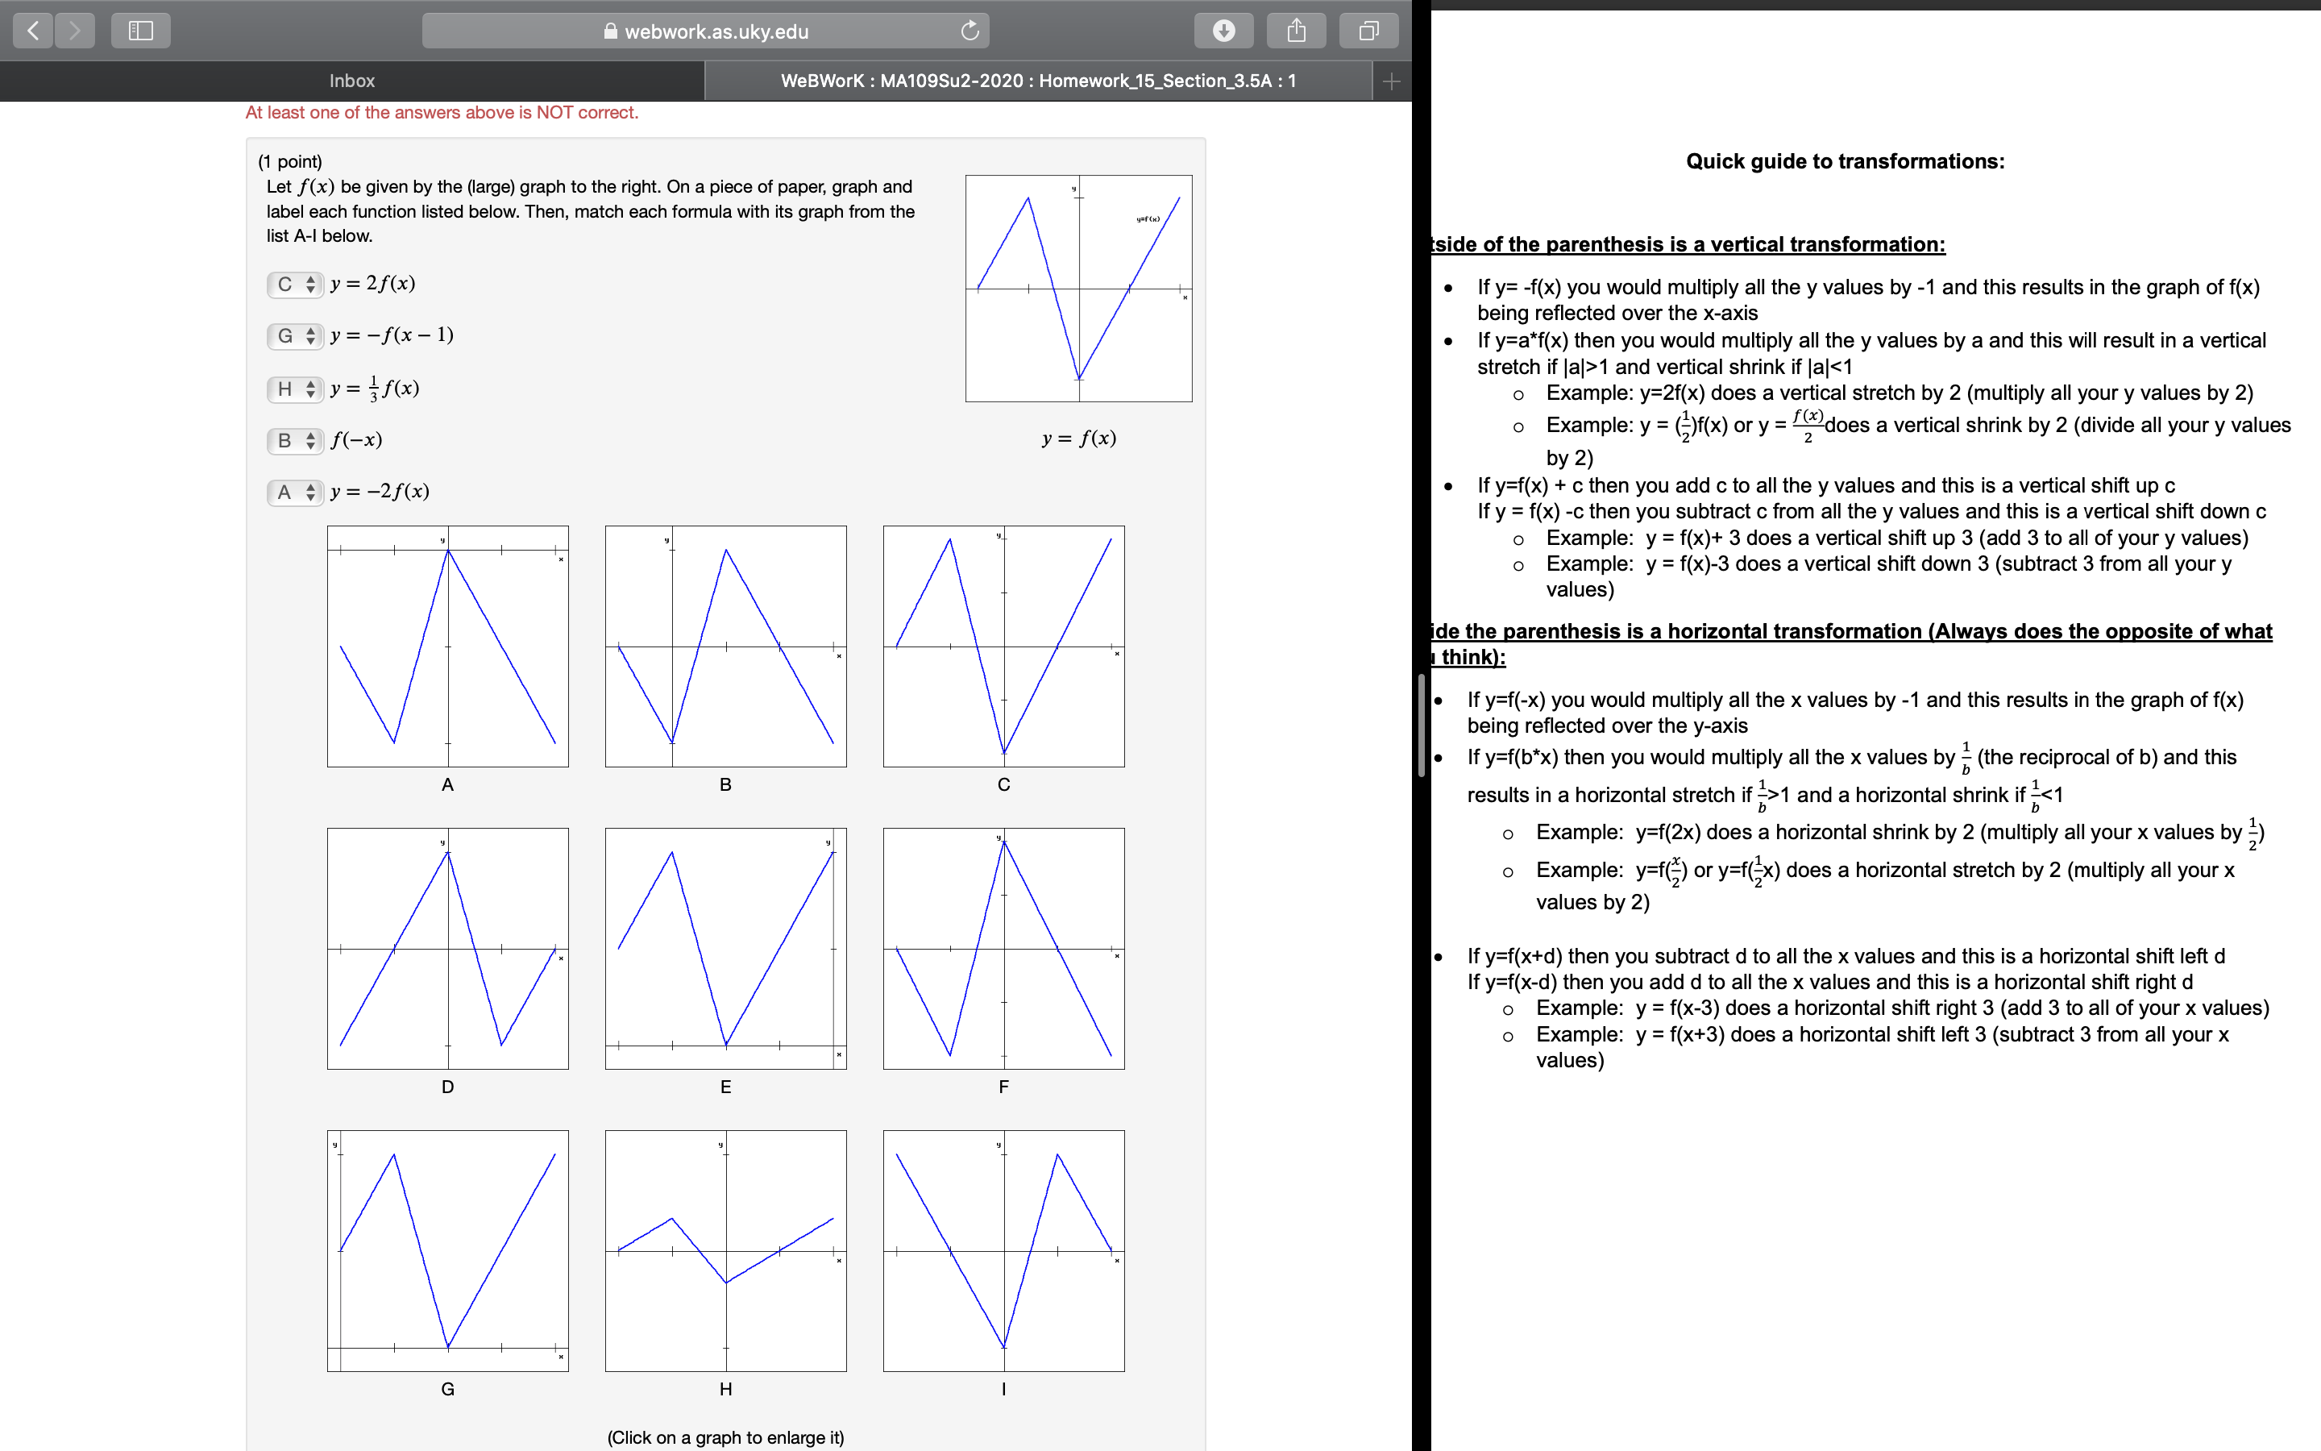Enlarge the y = f(x) reference graph
This screenshot has height=1451, width=2321.
tap(1078, 288)
